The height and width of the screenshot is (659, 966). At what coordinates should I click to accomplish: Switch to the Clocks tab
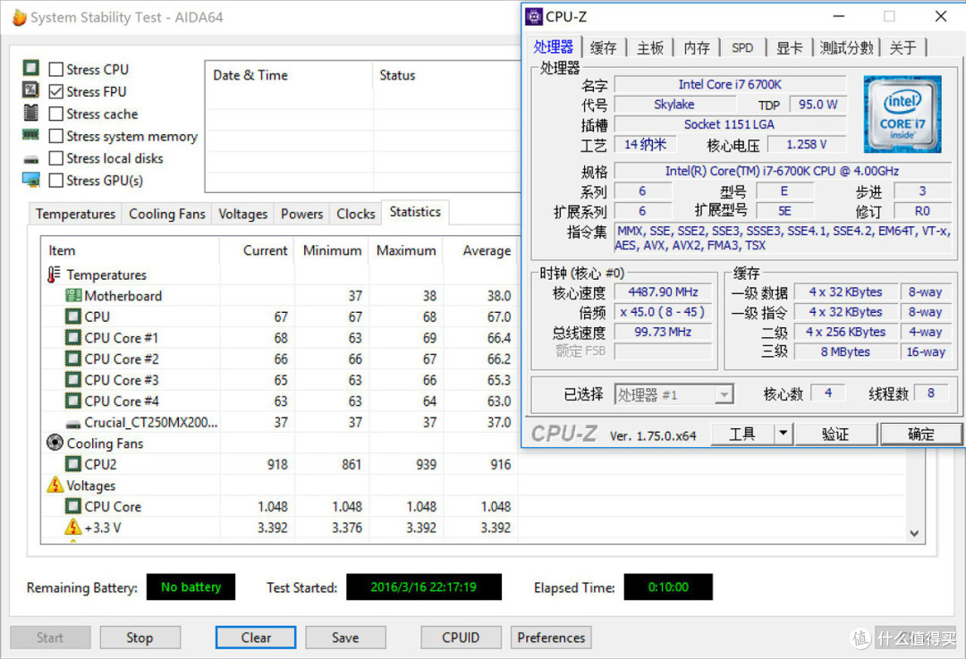click(355, 214)
